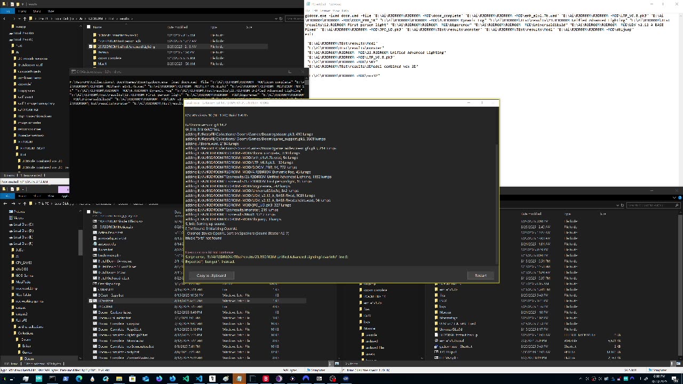683x384 pixels.
Task: Open Share tab in top results Explorer
Action: 37,11
